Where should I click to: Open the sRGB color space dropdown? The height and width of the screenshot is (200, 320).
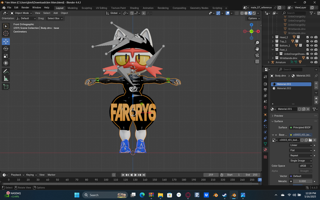coord(305,166)
